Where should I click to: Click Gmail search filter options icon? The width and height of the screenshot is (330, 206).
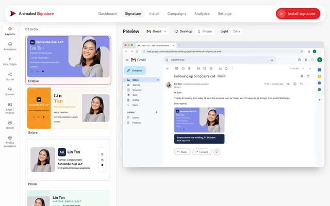(272, 60)
